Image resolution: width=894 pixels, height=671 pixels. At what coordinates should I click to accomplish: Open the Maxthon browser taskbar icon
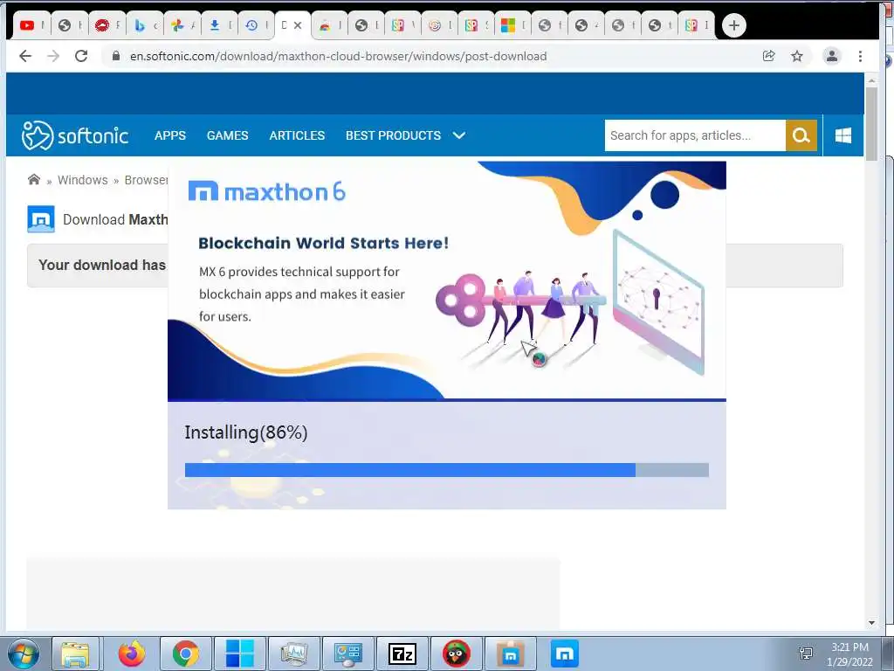565,654
